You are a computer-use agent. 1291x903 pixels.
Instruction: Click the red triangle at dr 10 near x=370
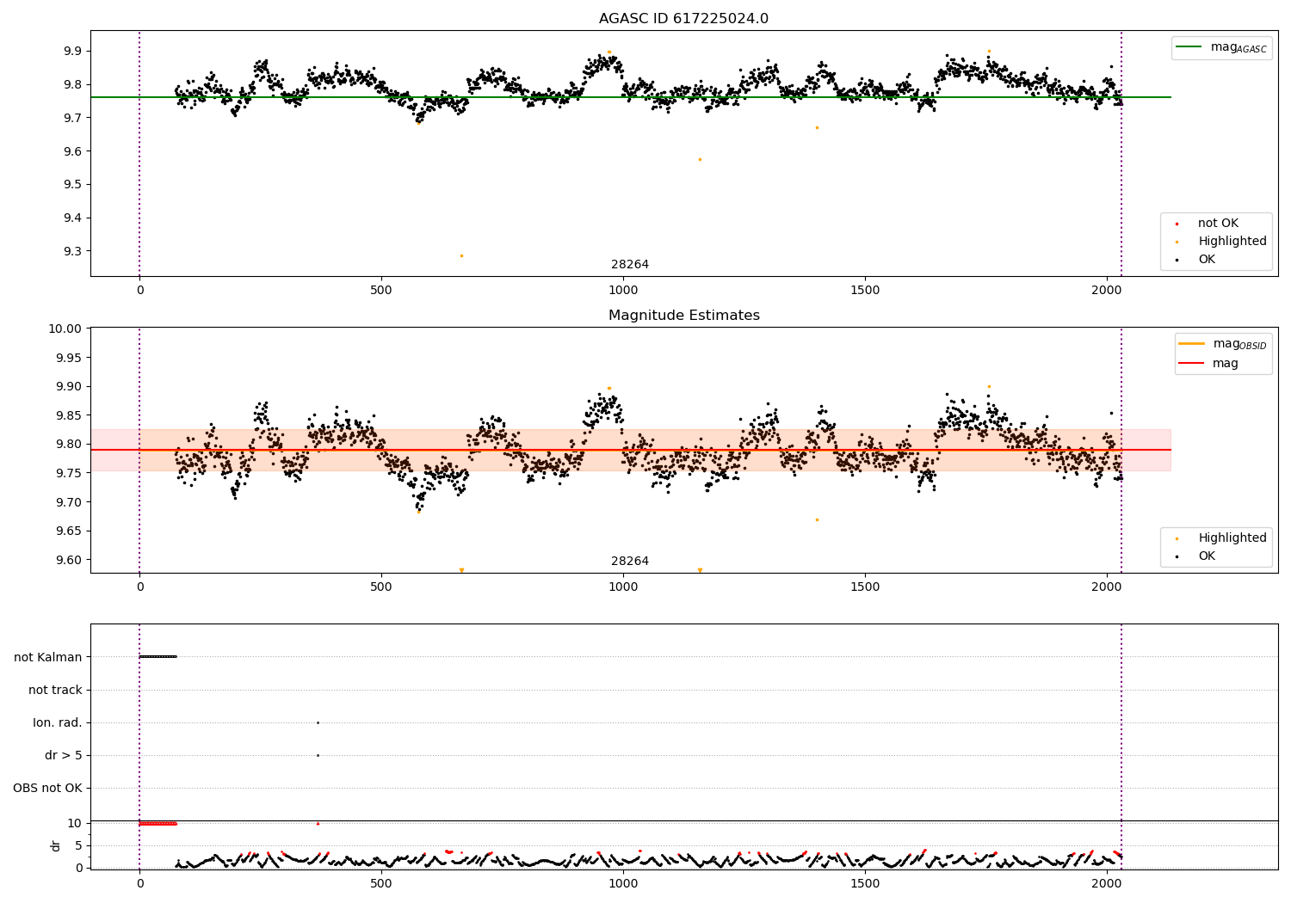(x=318, y=823)
